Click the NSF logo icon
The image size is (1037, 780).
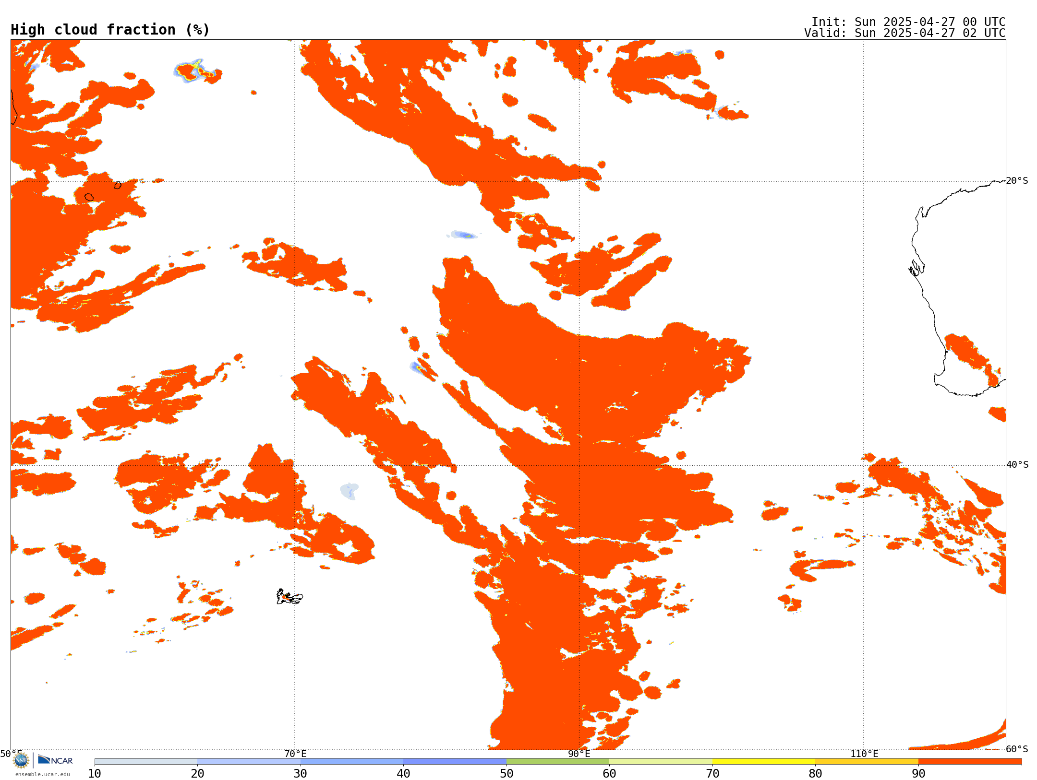pyautogui.click(x=21, y=760)
